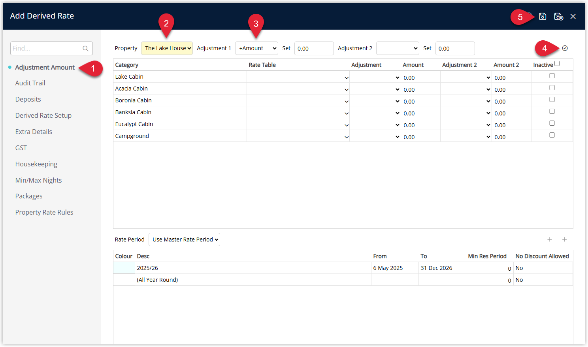
Task: Click the Banksia Cabin category name
Action: (x=133, y=112)
